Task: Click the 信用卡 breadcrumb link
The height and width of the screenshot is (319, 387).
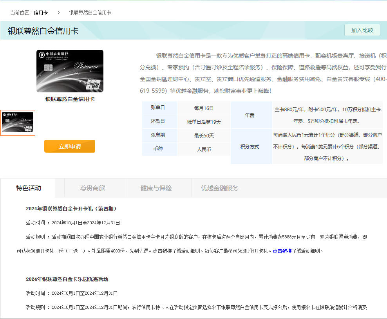Action: click(x=41, y=13)
